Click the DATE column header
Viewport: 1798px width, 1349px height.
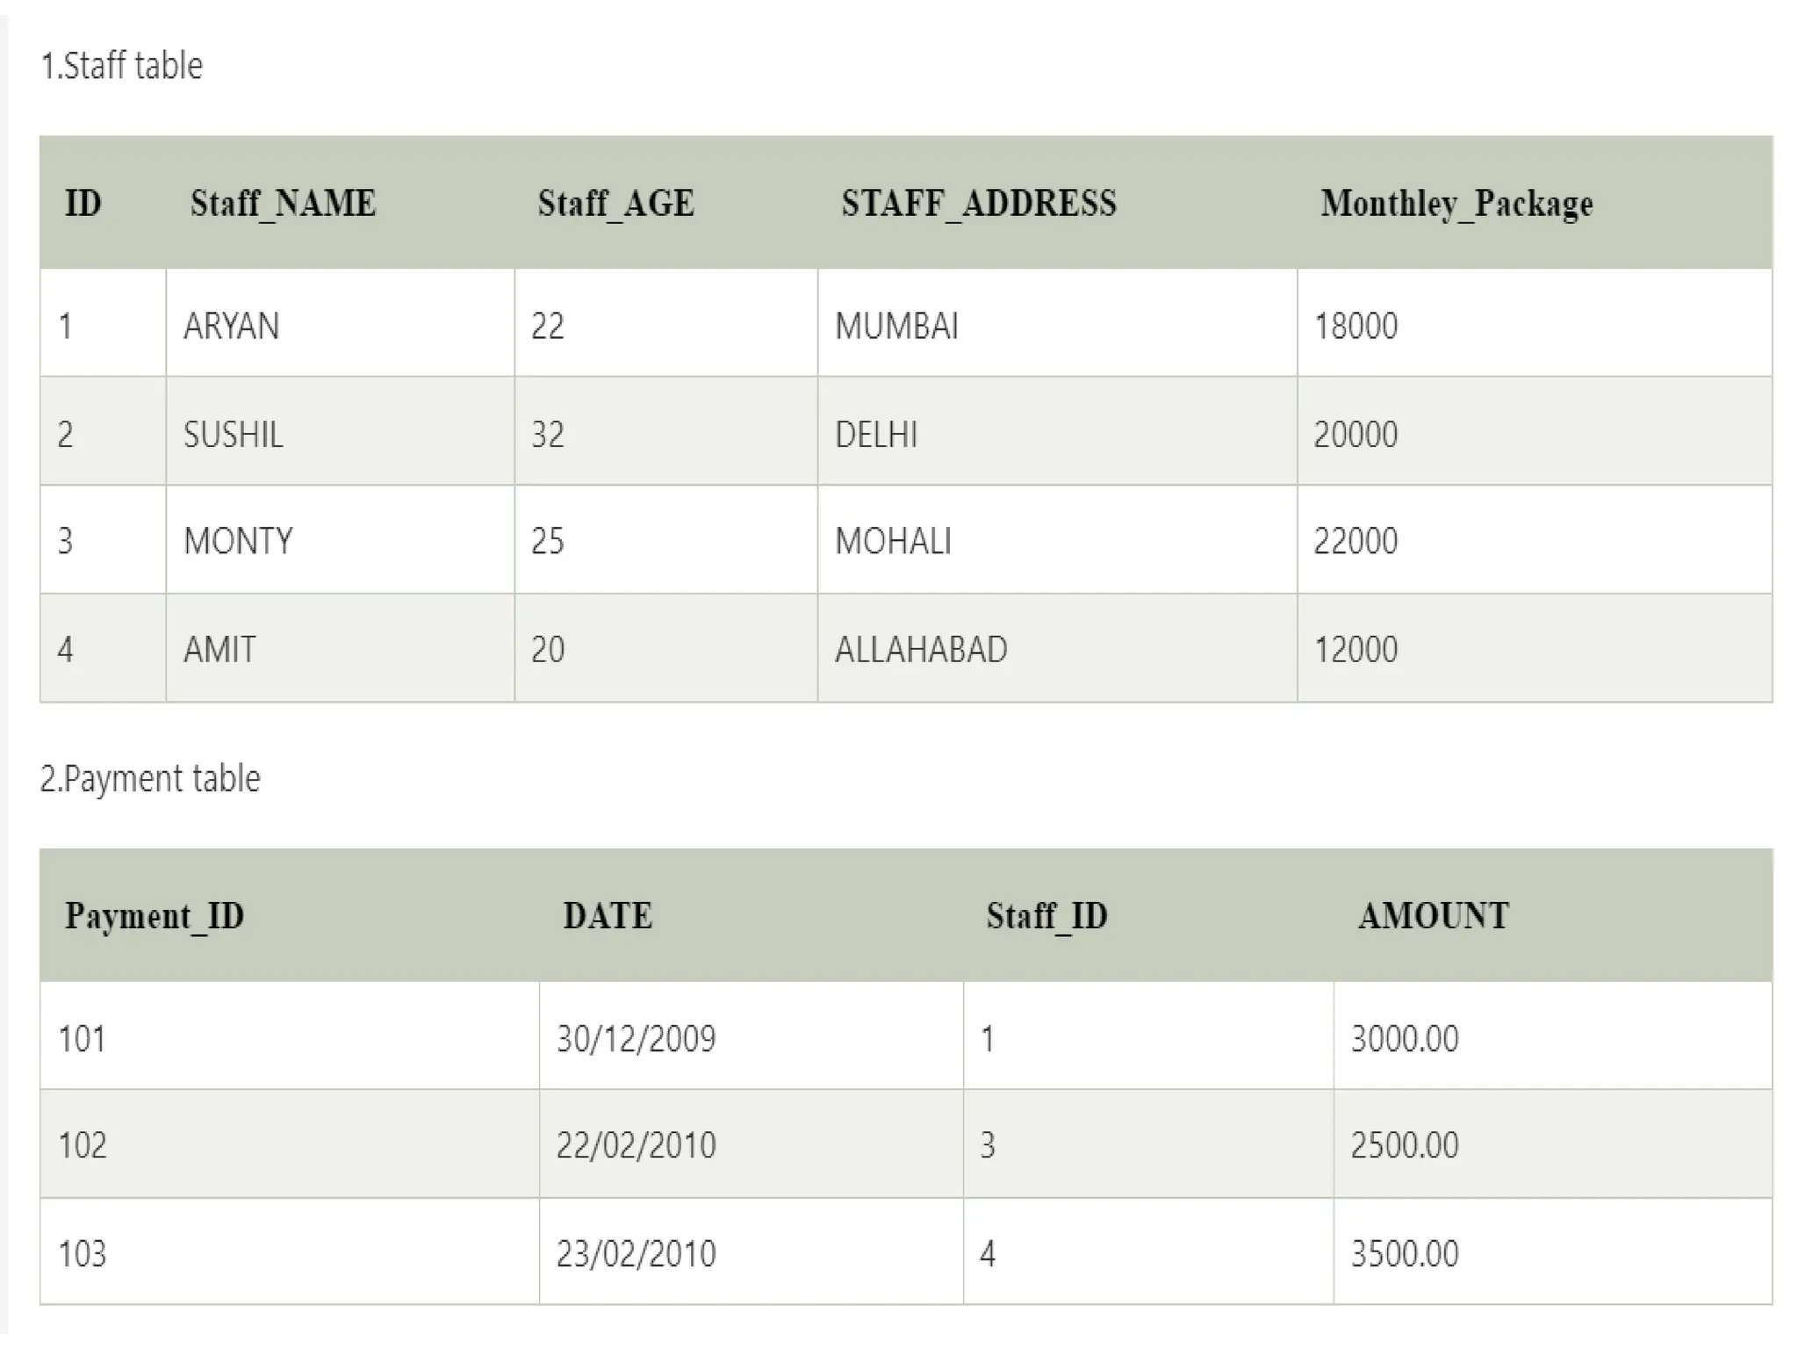pyautogui.click(x=608, y=916)
